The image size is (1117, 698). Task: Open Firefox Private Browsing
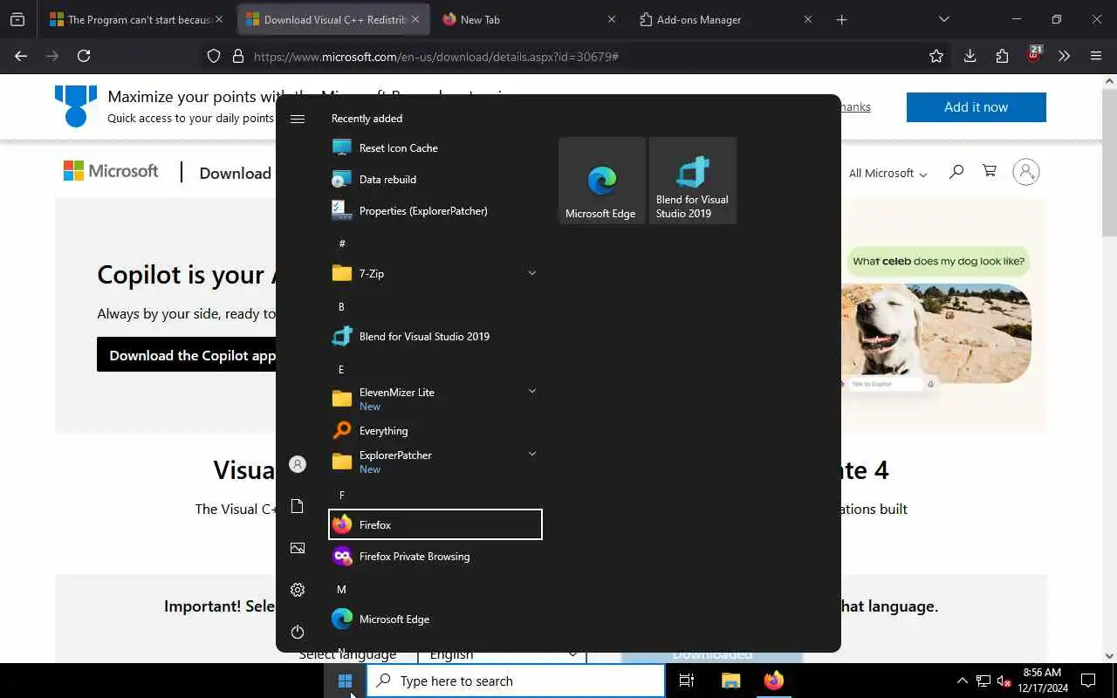(x=435, y=557)
